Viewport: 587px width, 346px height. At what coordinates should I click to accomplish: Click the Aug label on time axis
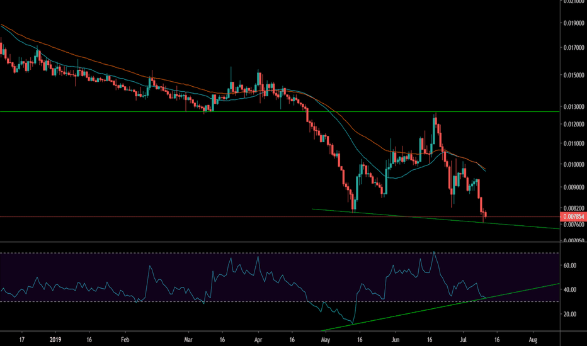tap(533, 340)
